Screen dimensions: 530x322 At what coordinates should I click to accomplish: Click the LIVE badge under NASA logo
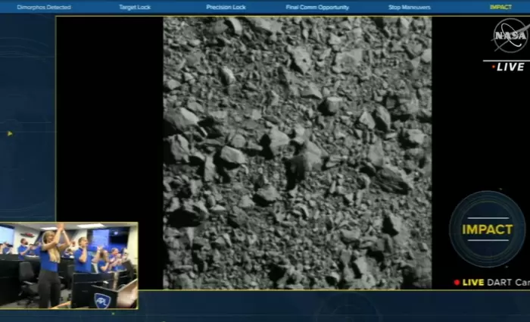click(510, 67)
